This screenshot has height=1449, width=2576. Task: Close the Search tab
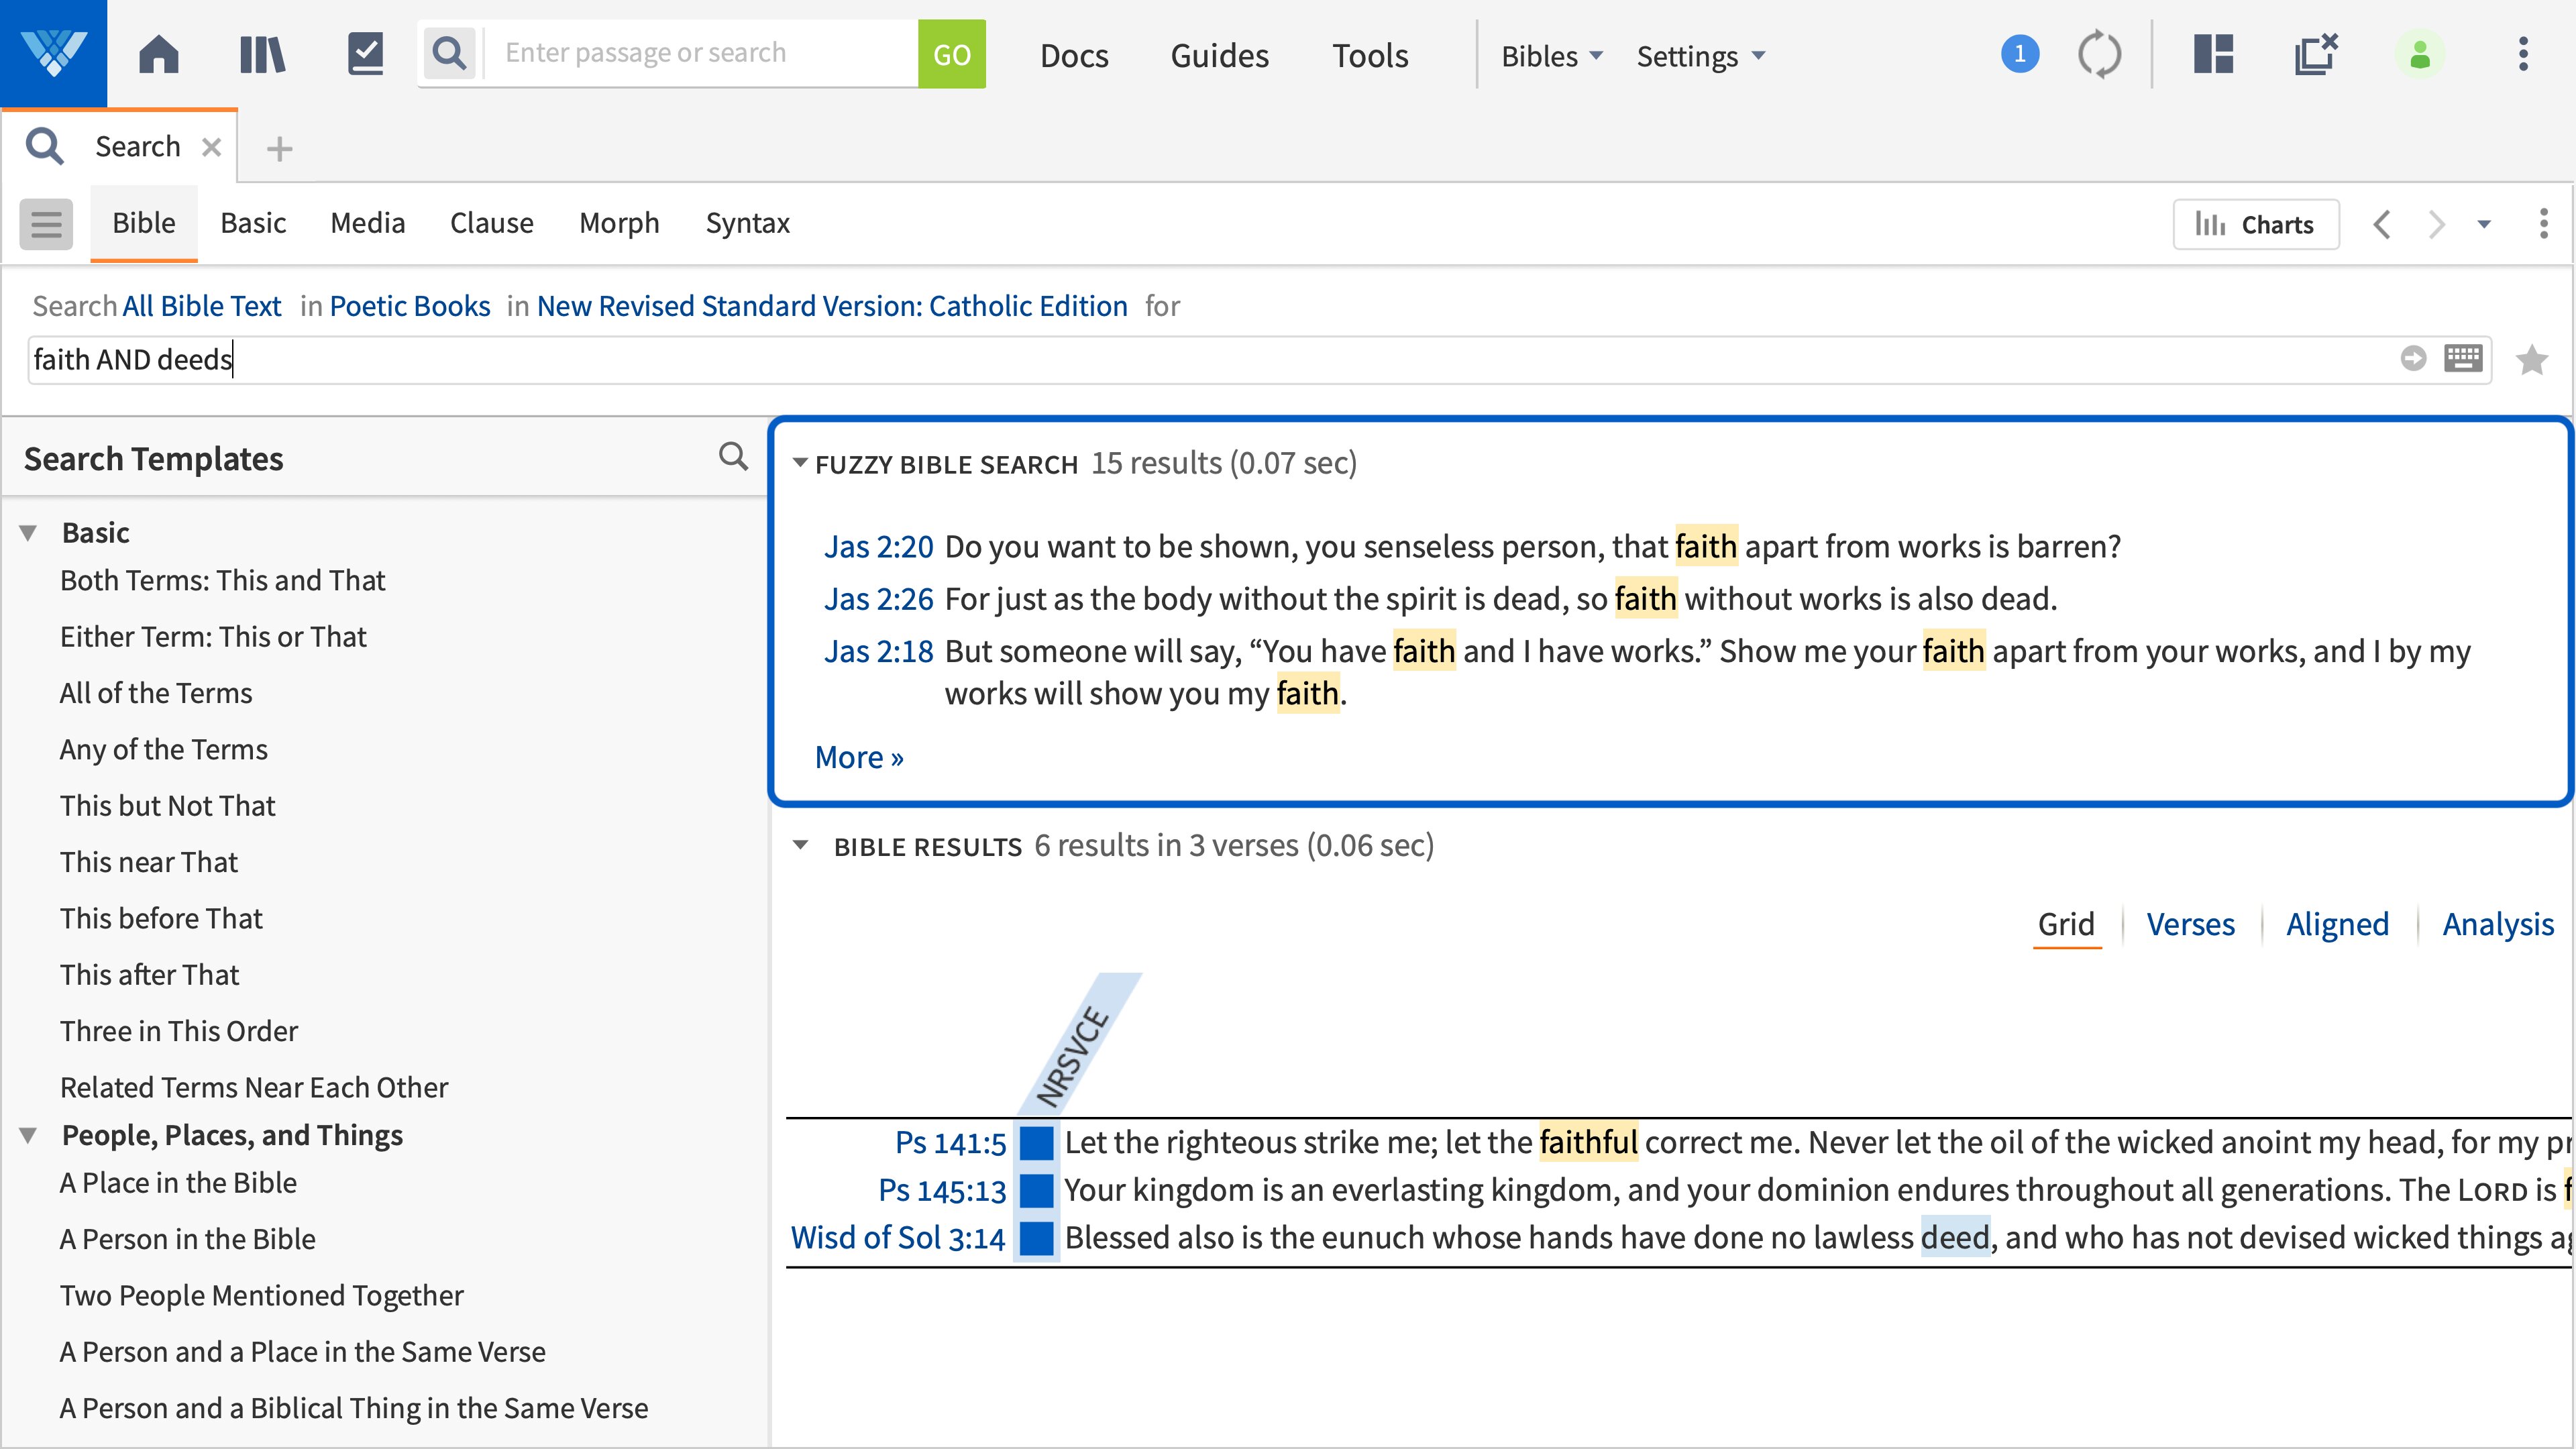(x=211, y=147)
